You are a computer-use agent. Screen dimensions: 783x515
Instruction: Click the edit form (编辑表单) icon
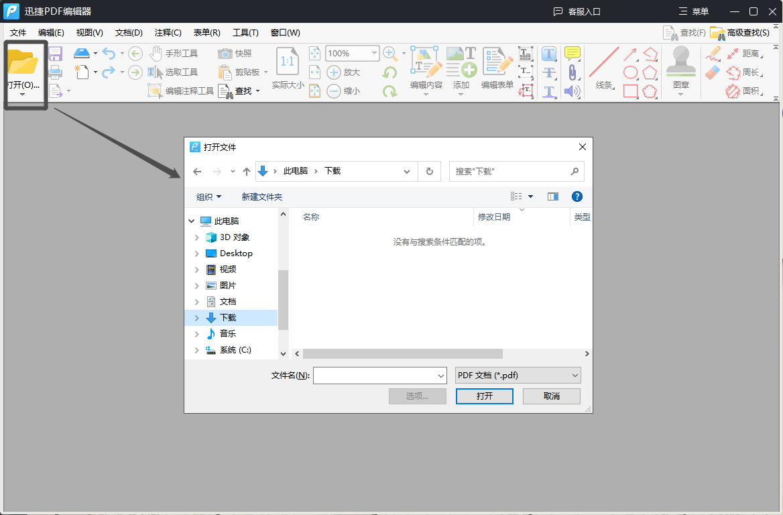497,62
